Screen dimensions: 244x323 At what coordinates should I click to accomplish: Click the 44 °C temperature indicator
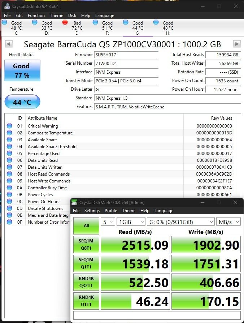click(22, 102)
